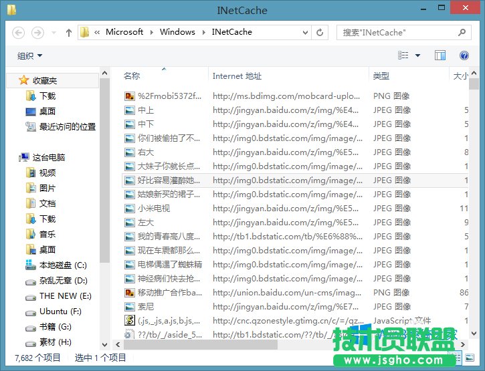Open the Help question mark icon
485x371 pixels.
tap(464, 55)
